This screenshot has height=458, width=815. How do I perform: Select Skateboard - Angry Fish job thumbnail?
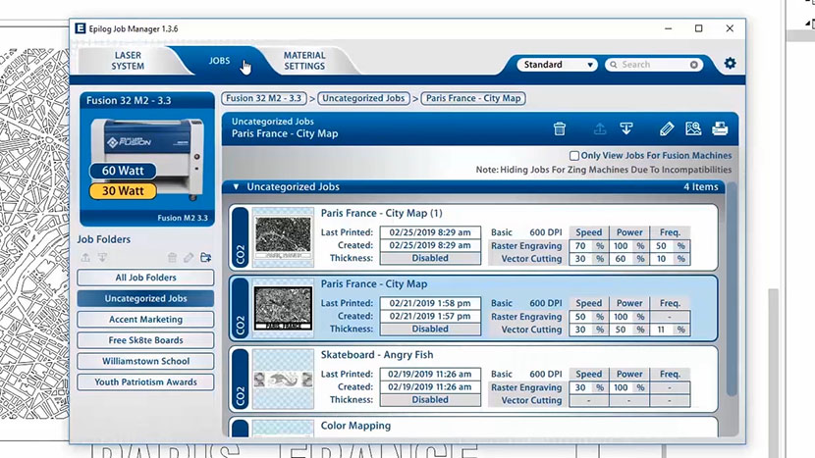pos(283,381)
